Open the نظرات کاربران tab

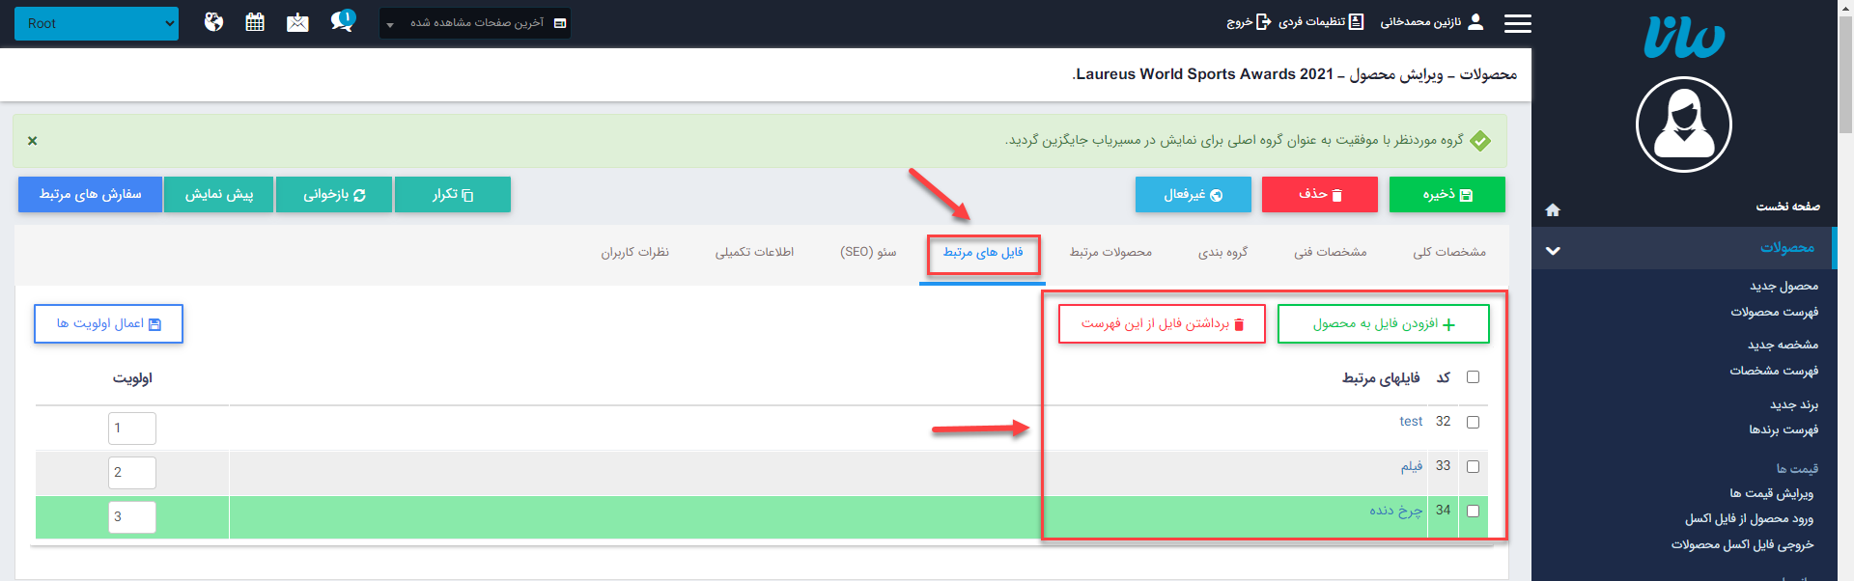[x=634, y=252]
